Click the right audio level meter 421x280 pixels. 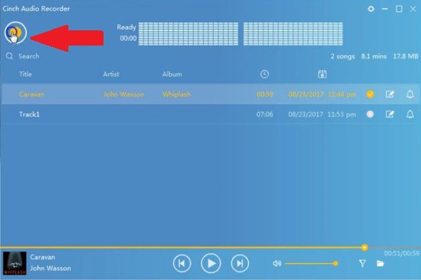pos(293,34)
